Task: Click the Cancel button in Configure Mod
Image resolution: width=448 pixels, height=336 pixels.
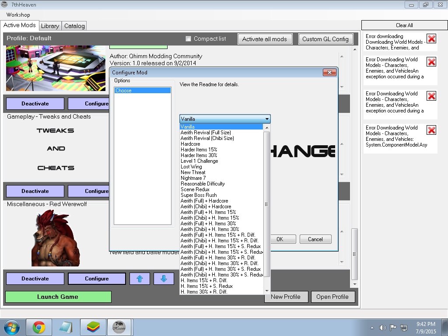Action: (x=315, y=239)
